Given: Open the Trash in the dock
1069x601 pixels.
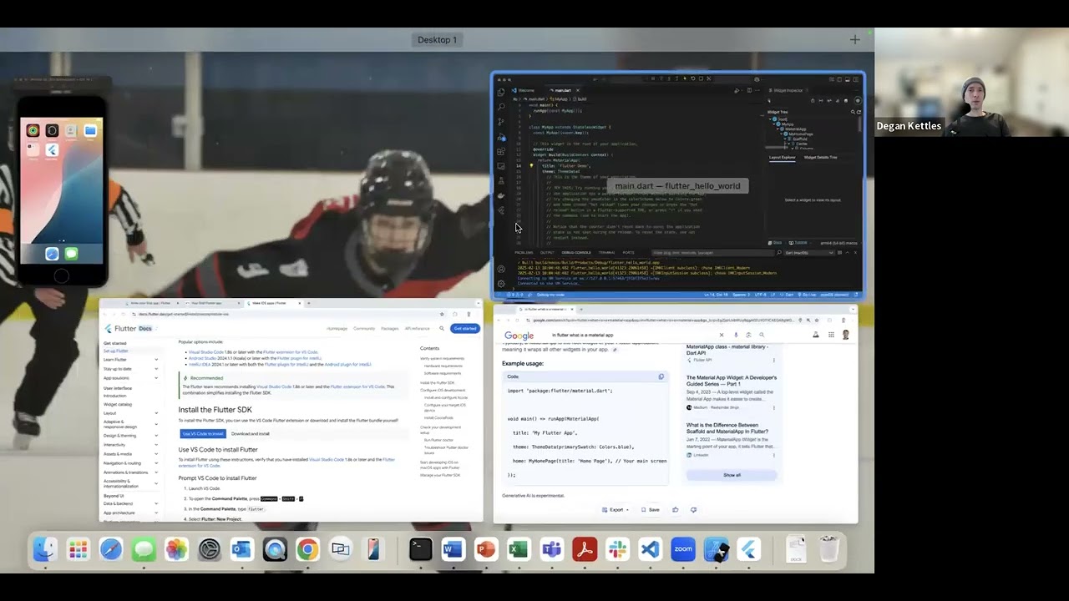Looking at the screenshot, I should tap(828, 549).
